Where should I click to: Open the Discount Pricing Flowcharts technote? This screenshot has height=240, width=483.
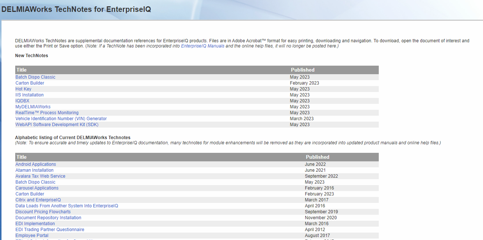coord(43,212)
